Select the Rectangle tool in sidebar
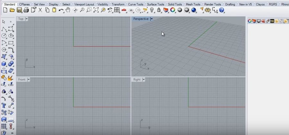 pos(11,43)
